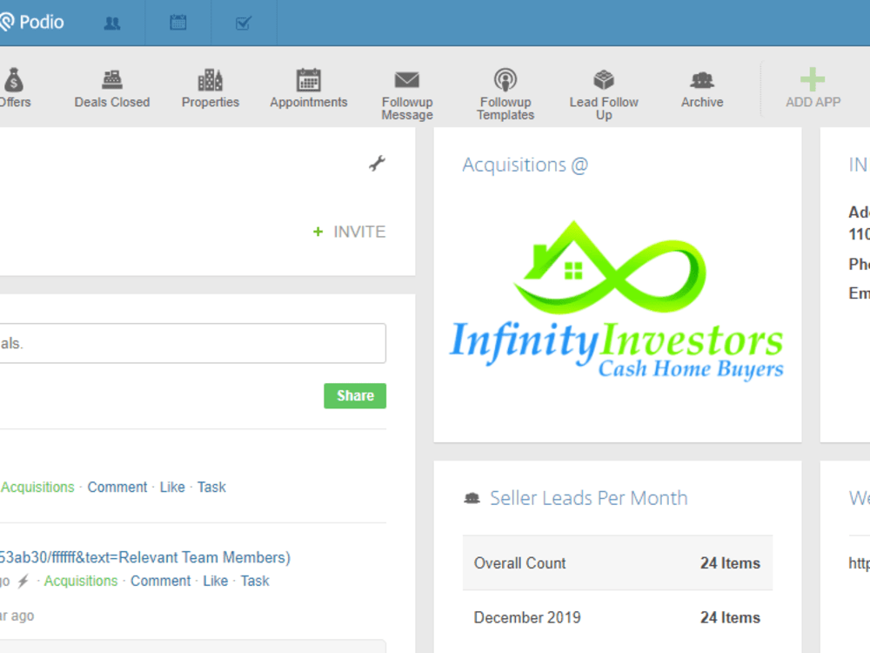
Task: Click Like link in the first post
Action: coord(172,487)
